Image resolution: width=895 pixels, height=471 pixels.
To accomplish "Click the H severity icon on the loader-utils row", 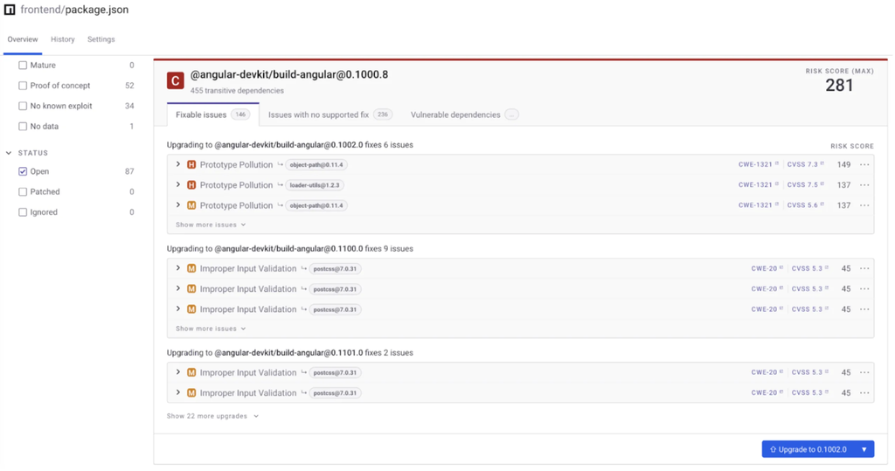I will (x=191, y=185).
